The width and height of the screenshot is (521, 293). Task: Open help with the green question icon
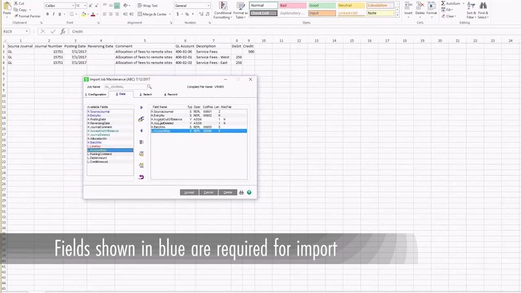(249, 192)
